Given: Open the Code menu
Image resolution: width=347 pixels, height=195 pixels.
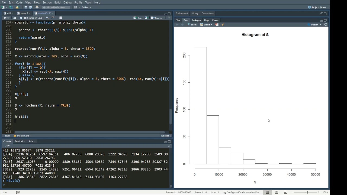Looking at the screenshot, I should point(19,2).
